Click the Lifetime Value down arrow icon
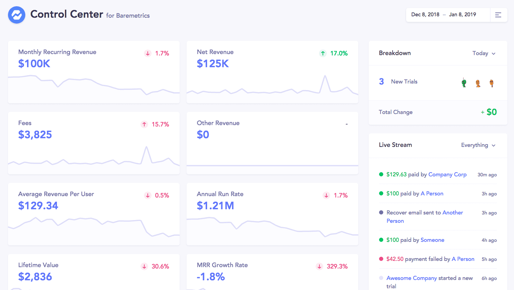Image resolution: width=514 pixels, height=290 pixels. 144,266
